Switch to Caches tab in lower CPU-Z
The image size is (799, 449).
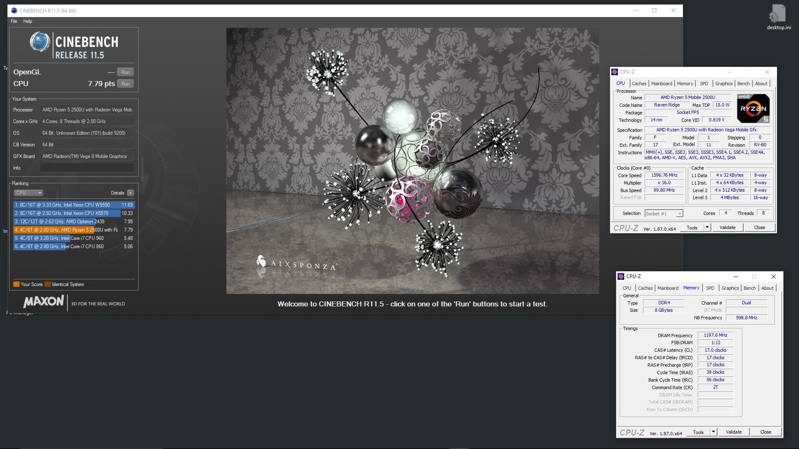[645, 288]
